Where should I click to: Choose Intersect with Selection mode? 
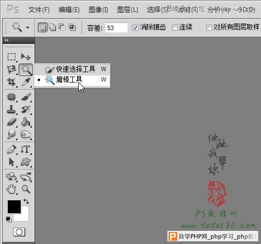(72, 27)
